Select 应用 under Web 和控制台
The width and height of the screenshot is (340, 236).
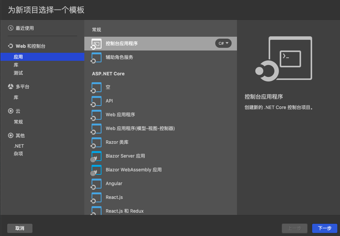point(42,57)
